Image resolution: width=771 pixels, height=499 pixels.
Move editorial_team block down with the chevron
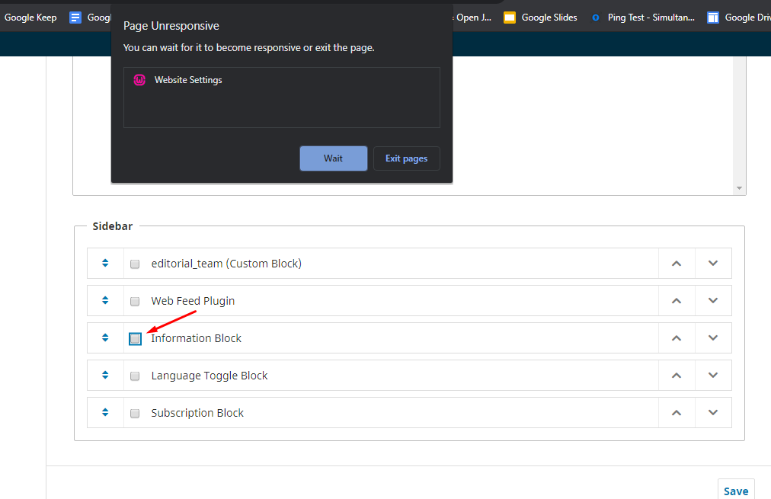point(713,263)
